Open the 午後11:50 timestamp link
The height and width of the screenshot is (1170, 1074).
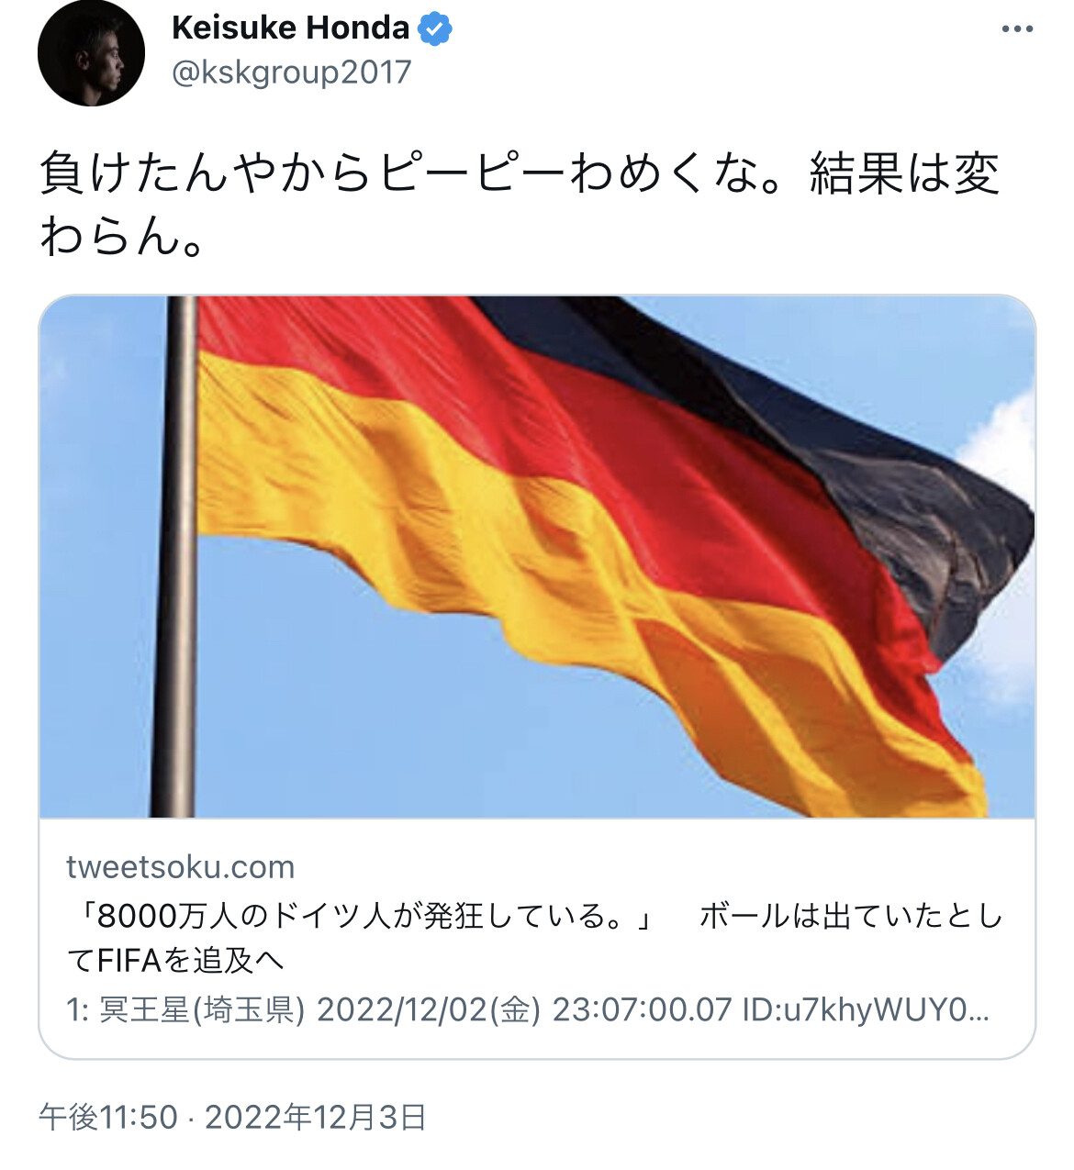coord(108,1117)
